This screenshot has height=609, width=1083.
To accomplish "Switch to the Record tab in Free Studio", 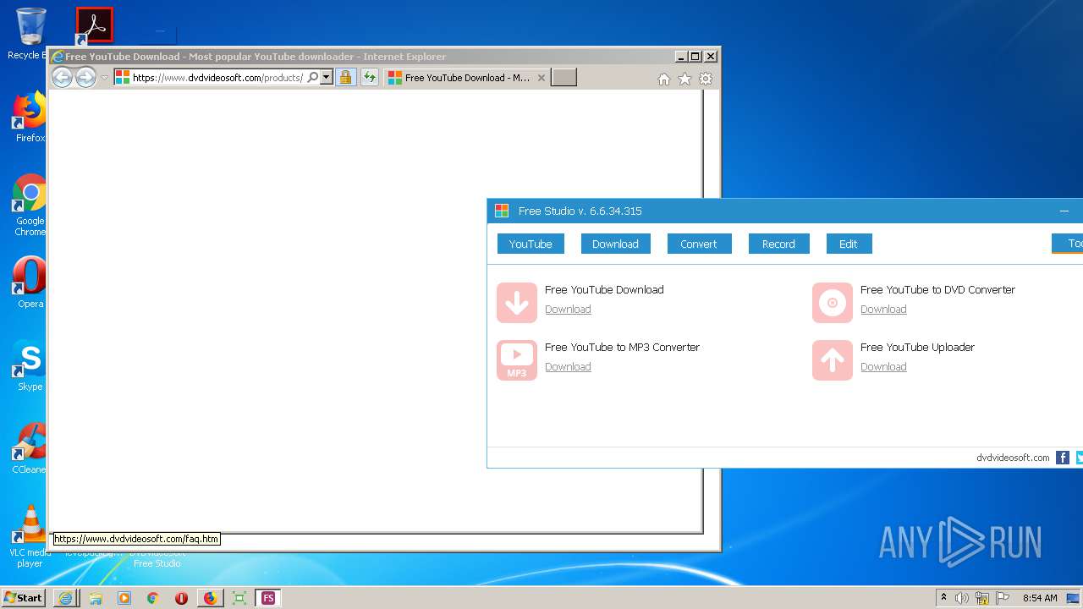I will pos(778,244).
